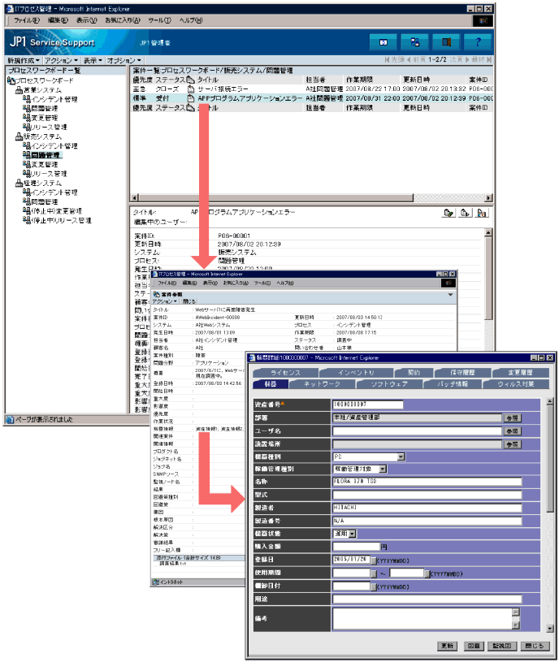Click 閉じる in 案件参照 toolbar
559x662 pixels.
[189, 301]
